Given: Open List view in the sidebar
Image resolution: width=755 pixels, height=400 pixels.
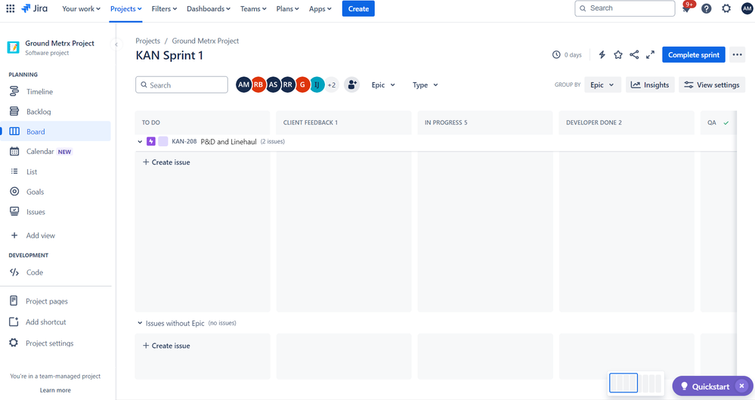Looking at the screenshot, I should pyautogui.click(x=55, y=171).
